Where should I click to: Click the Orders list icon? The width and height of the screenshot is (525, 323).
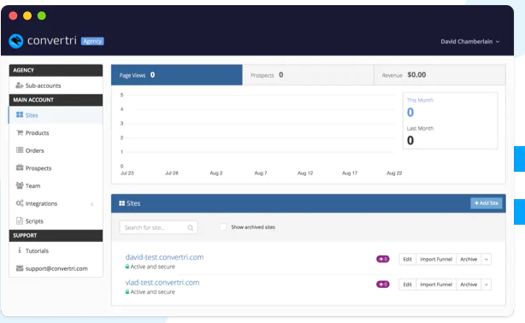point(20,150)
